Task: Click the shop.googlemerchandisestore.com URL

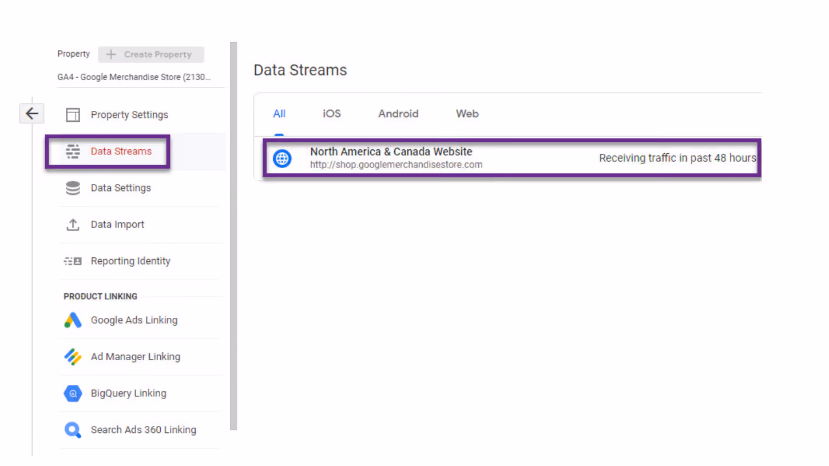Action: click(x=396, y=165)
